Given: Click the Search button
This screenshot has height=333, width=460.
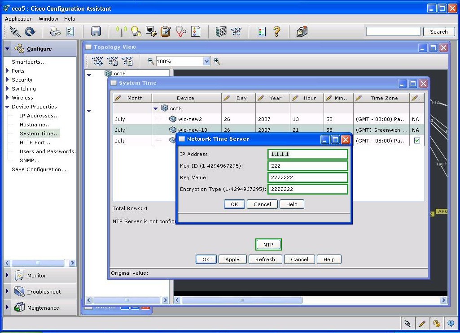Looking at the screenshot, I should coord(439,32).
